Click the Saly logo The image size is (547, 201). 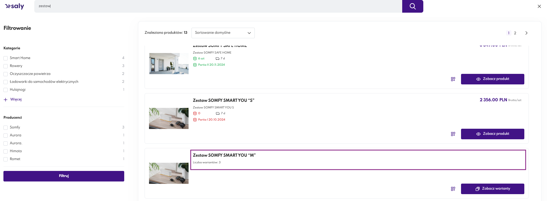[15, 6]
